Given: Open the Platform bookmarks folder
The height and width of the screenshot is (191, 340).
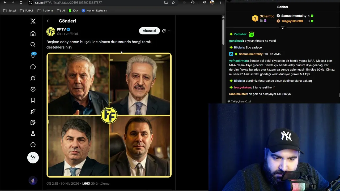Looking at the screenshot, I should pos(45,11).
